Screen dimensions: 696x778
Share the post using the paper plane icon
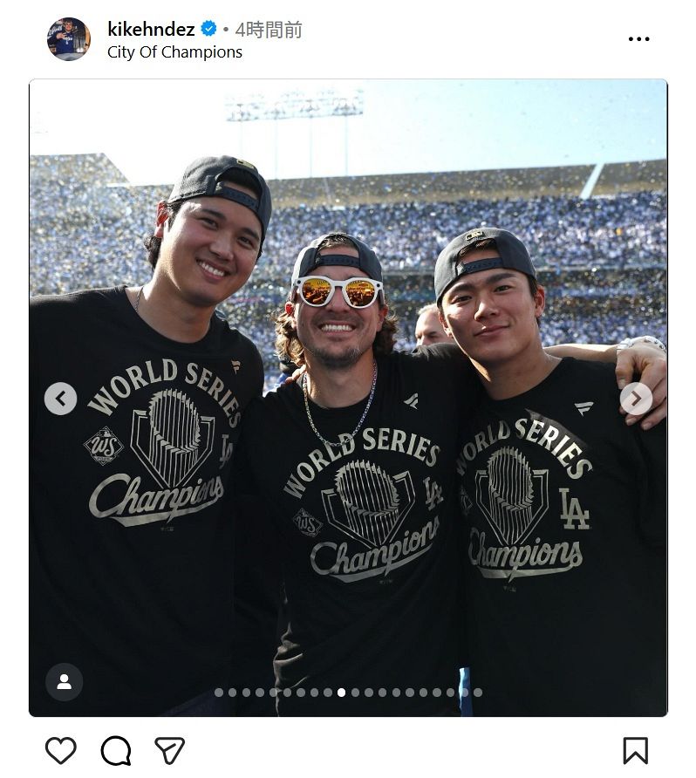[x=170, y=750]
